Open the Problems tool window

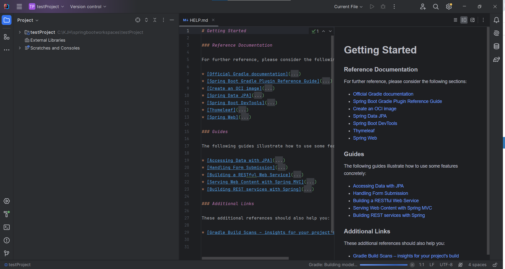click(x=7, y=240)
